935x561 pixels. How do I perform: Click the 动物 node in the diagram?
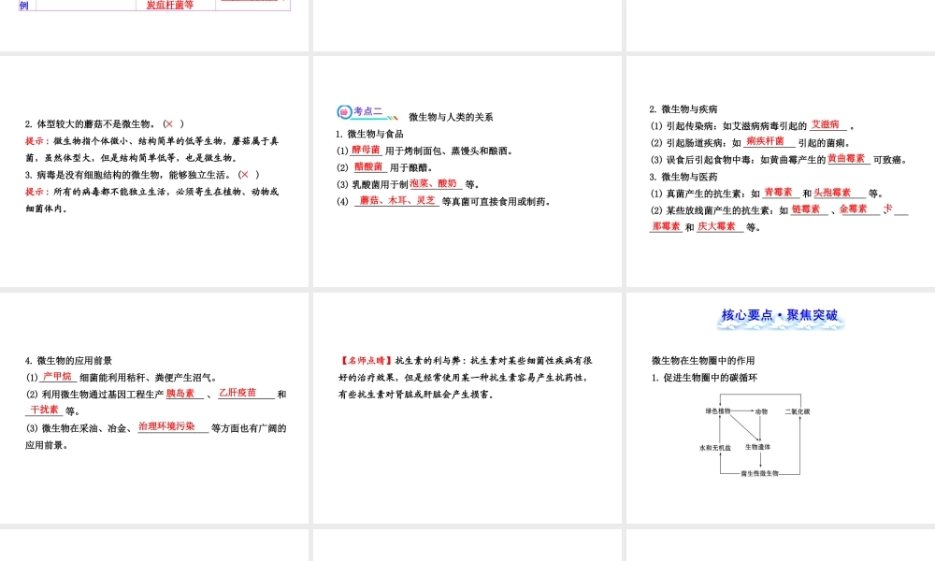761,411
